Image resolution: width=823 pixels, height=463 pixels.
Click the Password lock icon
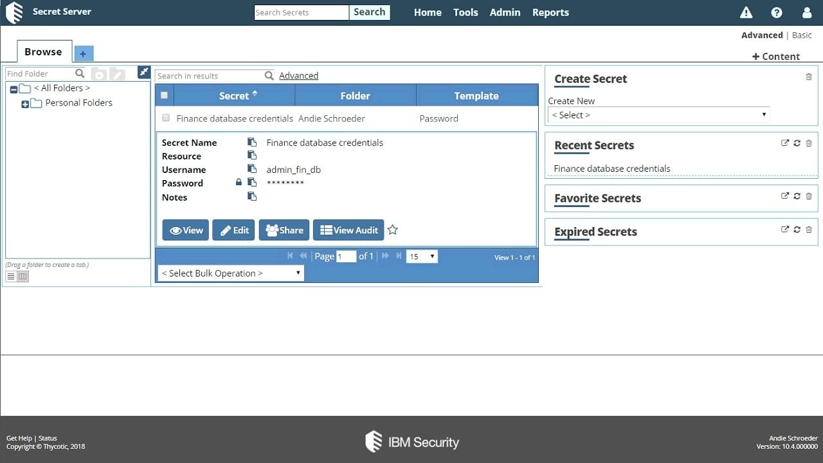pos(239,183)
